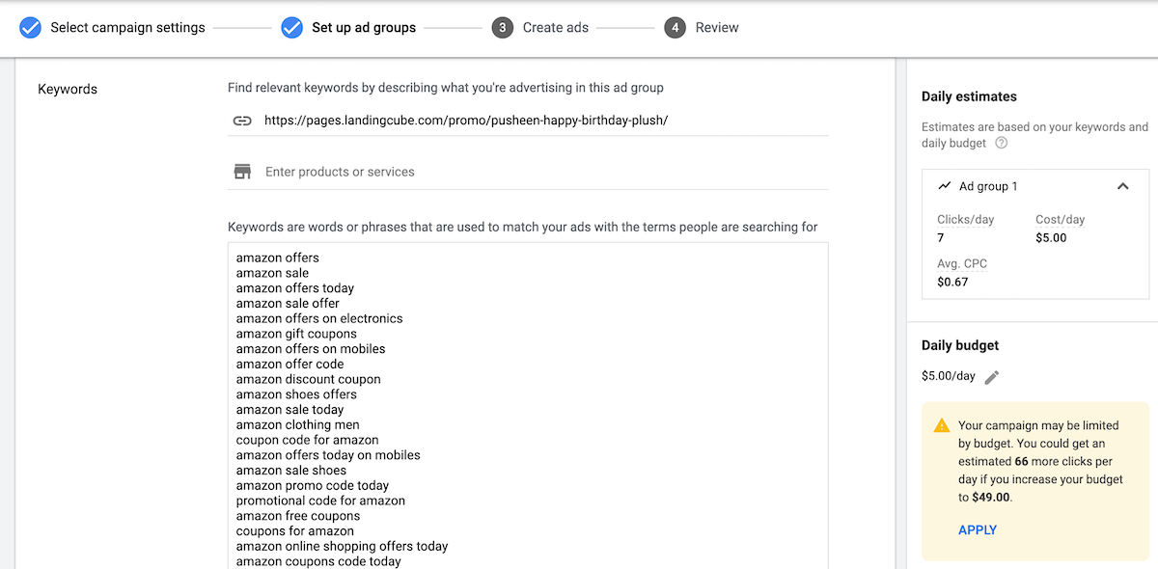
Task: Open the Select campaign settings step
Action: [x=127, y=27]
